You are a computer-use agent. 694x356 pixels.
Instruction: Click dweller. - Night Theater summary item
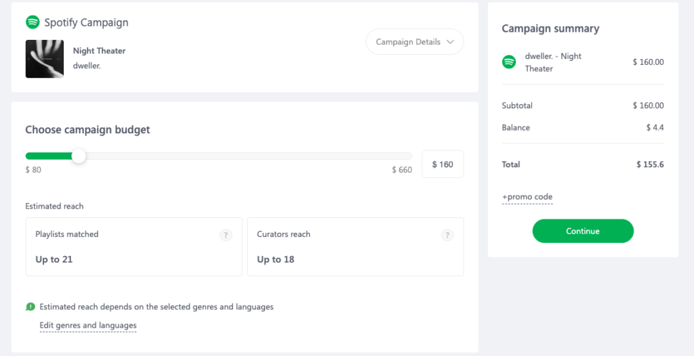tap(553, 62)
